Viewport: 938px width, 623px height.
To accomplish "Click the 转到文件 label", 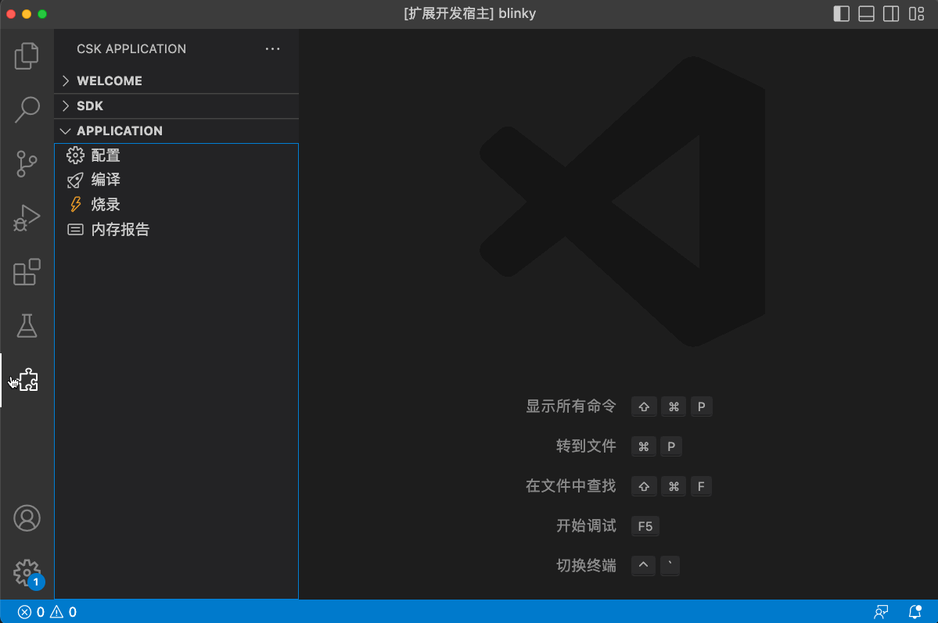I will [x=586, y=446].
